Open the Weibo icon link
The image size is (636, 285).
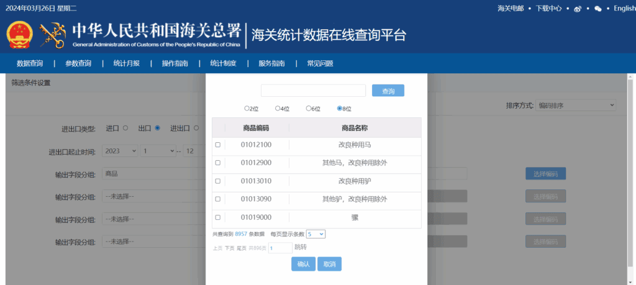pos(578,9)
